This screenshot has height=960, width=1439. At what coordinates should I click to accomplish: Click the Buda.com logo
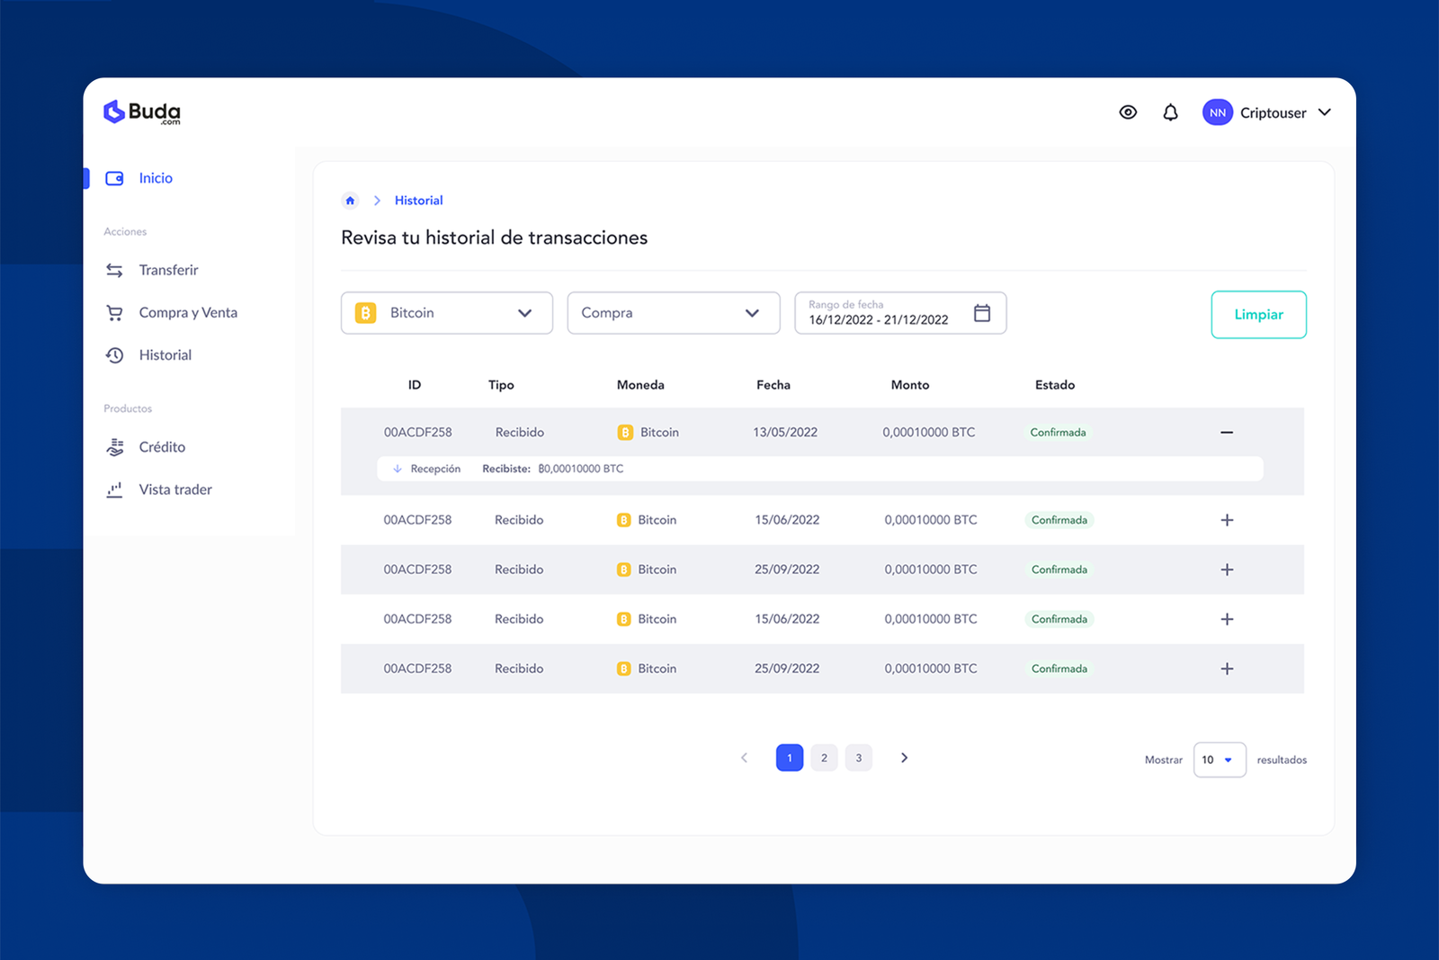[x=142, y=112]
